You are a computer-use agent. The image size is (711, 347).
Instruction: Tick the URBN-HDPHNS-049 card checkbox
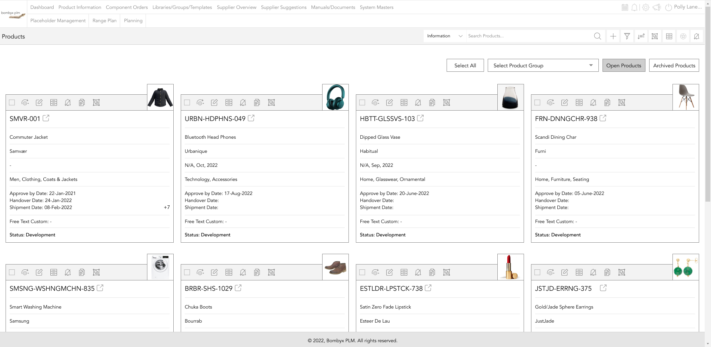click(187, 102)
